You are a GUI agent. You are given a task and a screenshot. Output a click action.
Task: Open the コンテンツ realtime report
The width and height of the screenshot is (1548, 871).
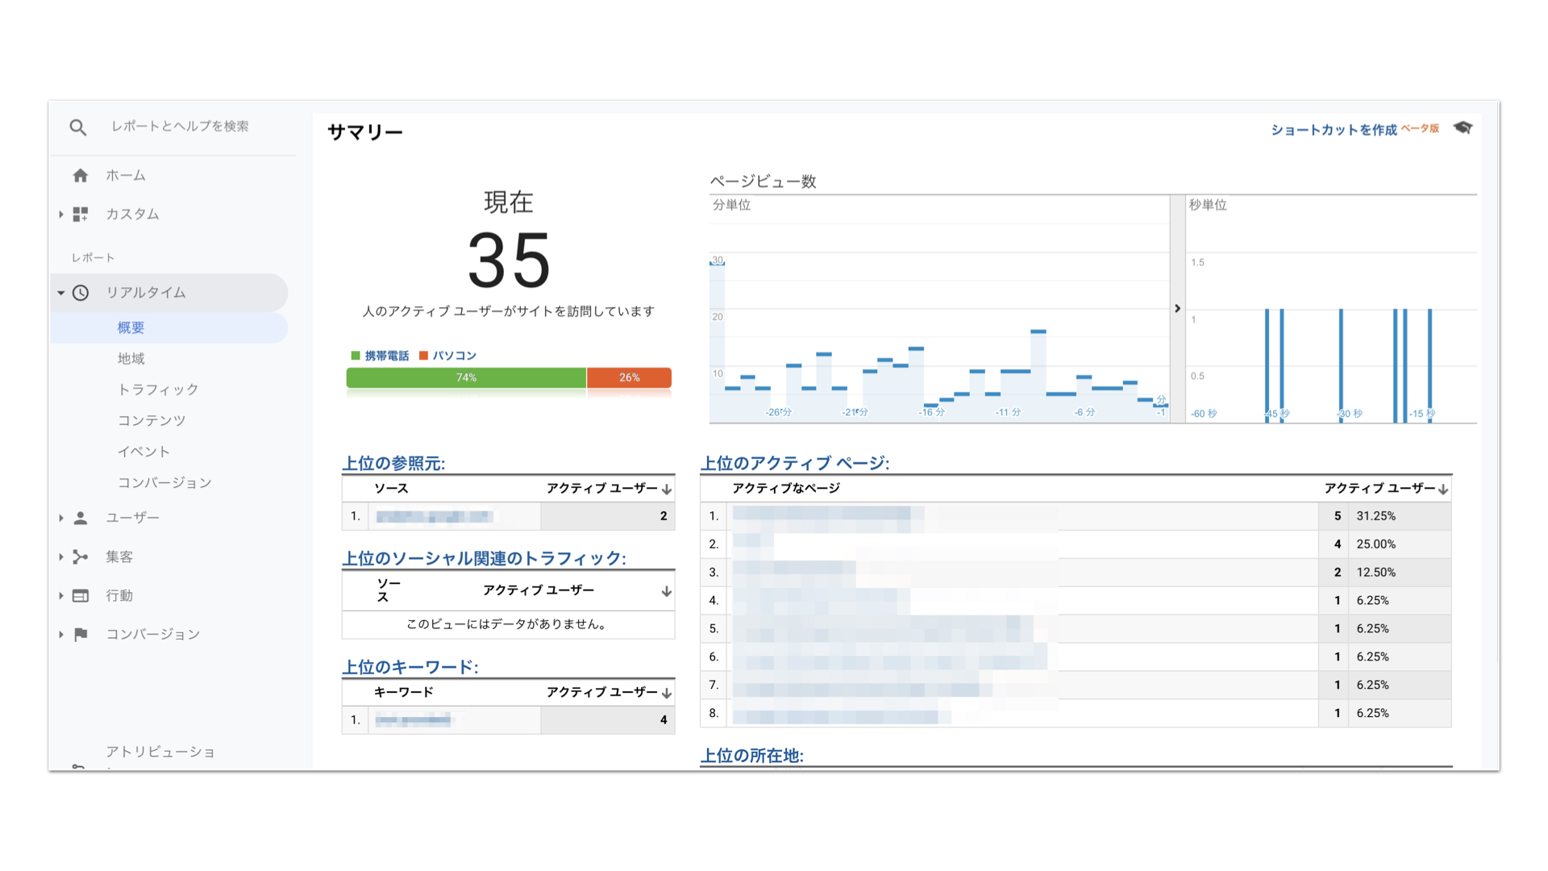[x=152, y=420]
